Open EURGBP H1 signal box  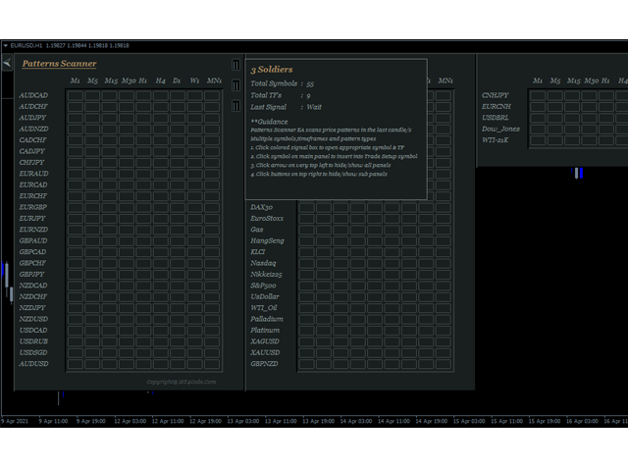(143, 207)
